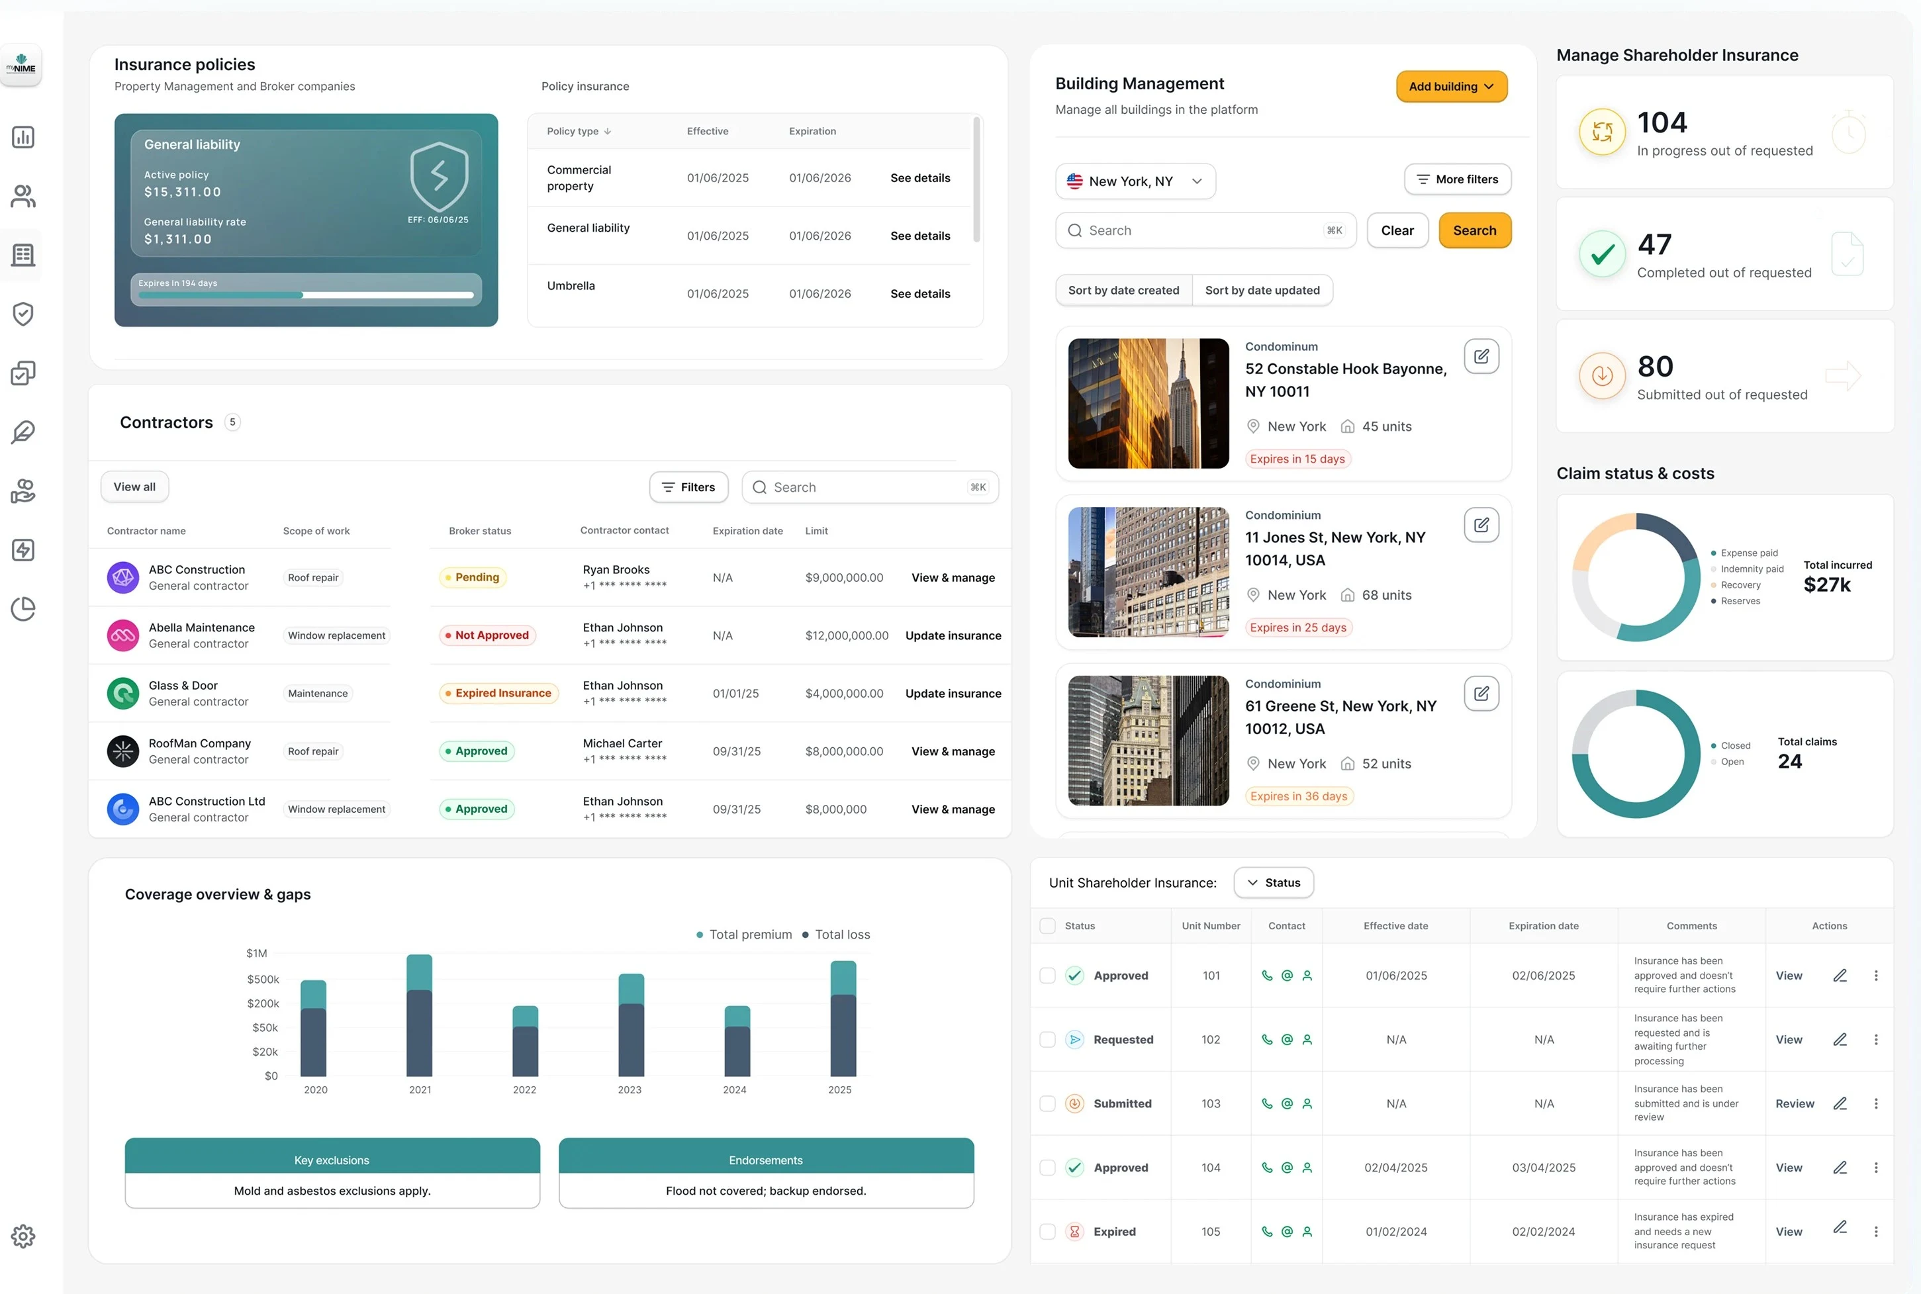Screen dimensions: 1921x1294
Task: Click Update insurance for Glass & Door
Action: click(x=953, y=693)
